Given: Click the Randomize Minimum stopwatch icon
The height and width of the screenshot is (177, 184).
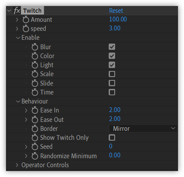Looking at the screenshot, I should [35, 156].
